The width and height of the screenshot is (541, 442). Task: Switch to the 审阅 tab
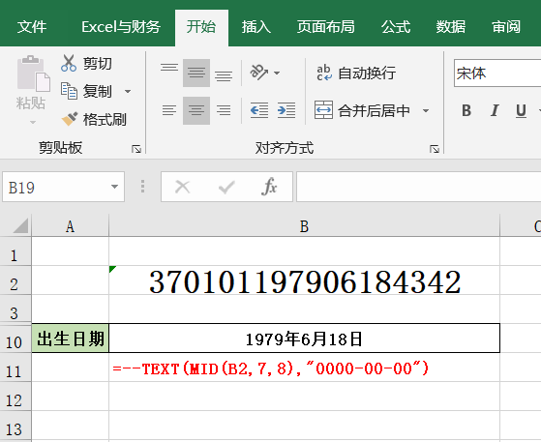506,27
